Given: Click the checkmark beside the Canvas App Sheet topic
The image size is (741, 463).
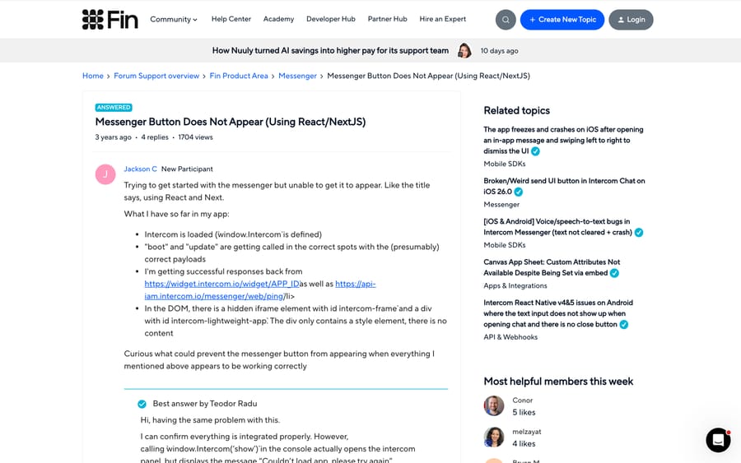Looking at the screenshot, I should pos(614,273).
